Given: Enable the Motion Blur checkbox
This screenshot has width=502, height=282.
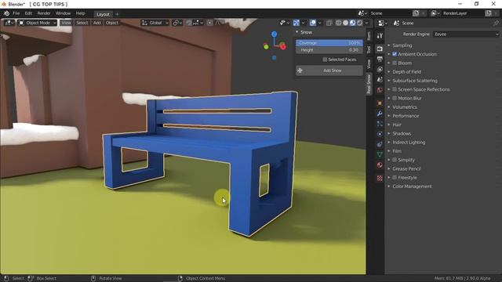Looking at the screenshot, I should pyautogui.click(x=395, y=98).
